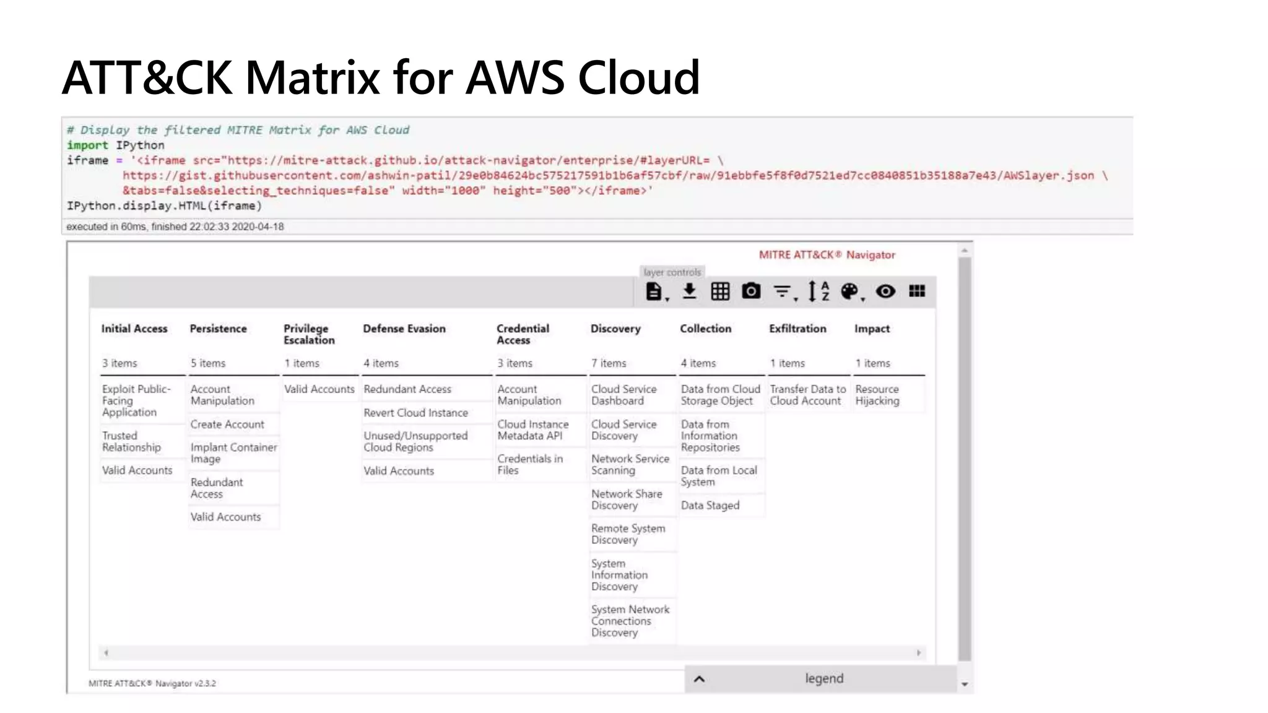Click Data from Information Repositories technique
This screenshot has width=1268, height=713.
[x=721, y=436]
